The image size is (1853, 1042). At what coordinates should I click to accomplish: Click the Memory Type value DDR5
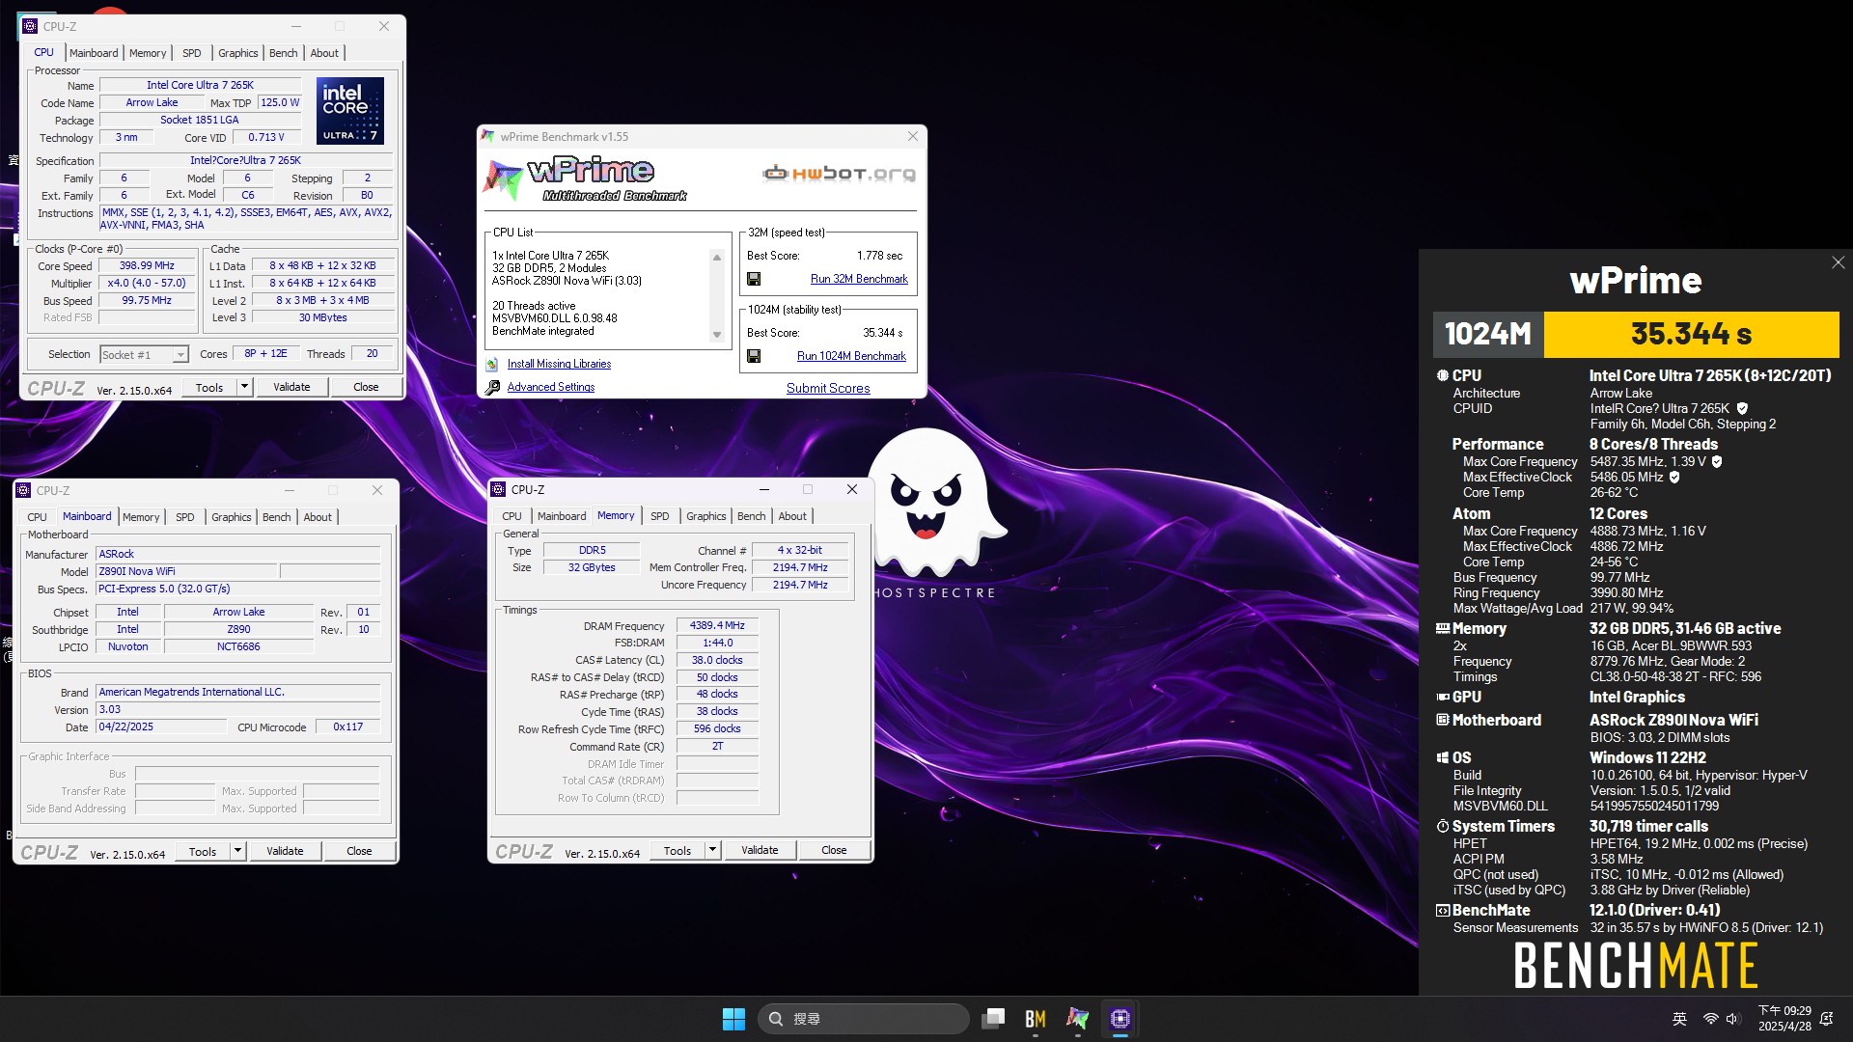tap(592, 551)
